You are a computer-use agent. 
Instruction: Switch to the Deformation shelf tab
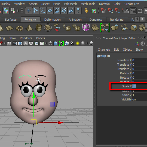pos(53,20)
